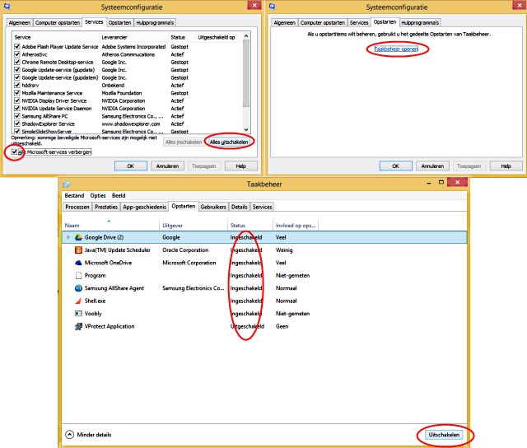
Task: Open the Beeld menu in Taakbeheer
Action: 119,196
